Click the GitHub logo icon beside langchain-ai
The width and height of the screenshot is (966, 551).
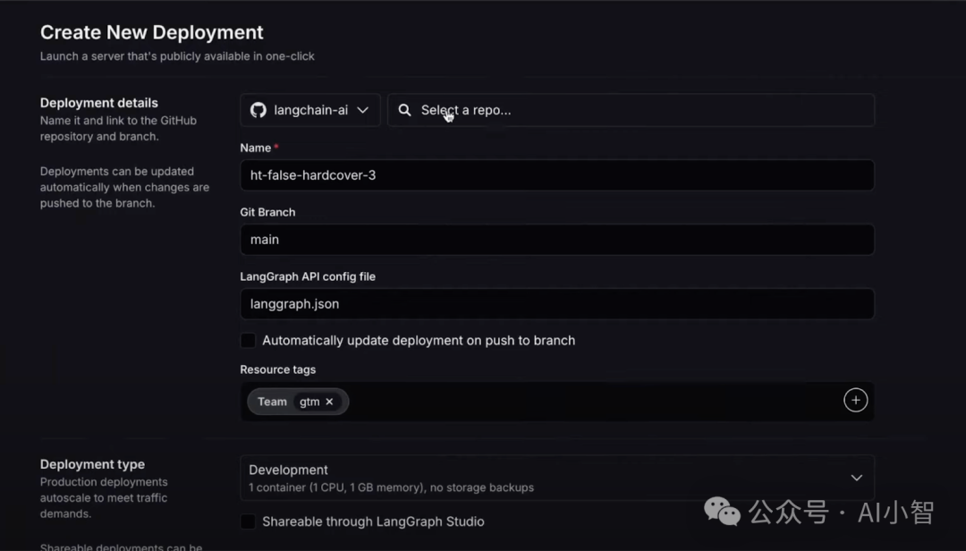click(258, 110)
